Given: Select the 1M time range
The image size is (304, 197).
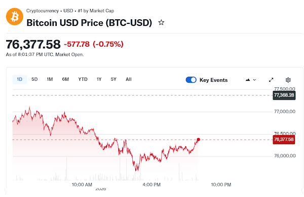Looking at the screenshot, I should point(50,79).
